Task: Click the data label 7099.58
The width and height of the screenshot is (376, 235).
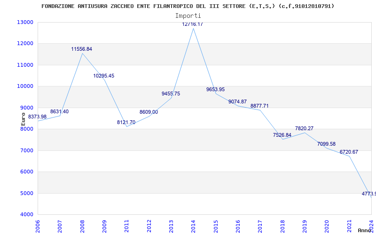Action: coord(326,144)
